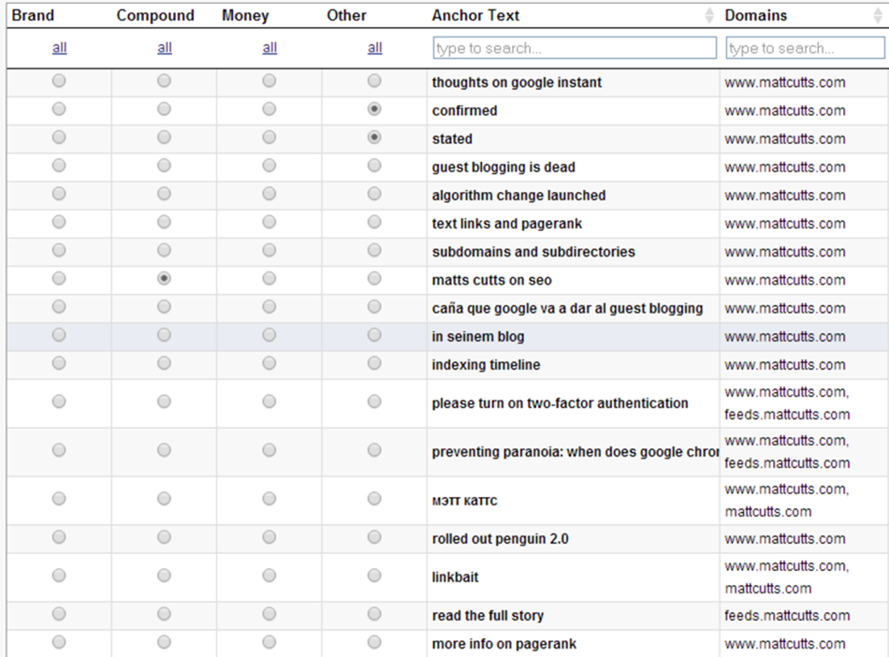Click domain 'feeds.mattcutts.com' in 'read the full story' row

(x=787, y=616)
